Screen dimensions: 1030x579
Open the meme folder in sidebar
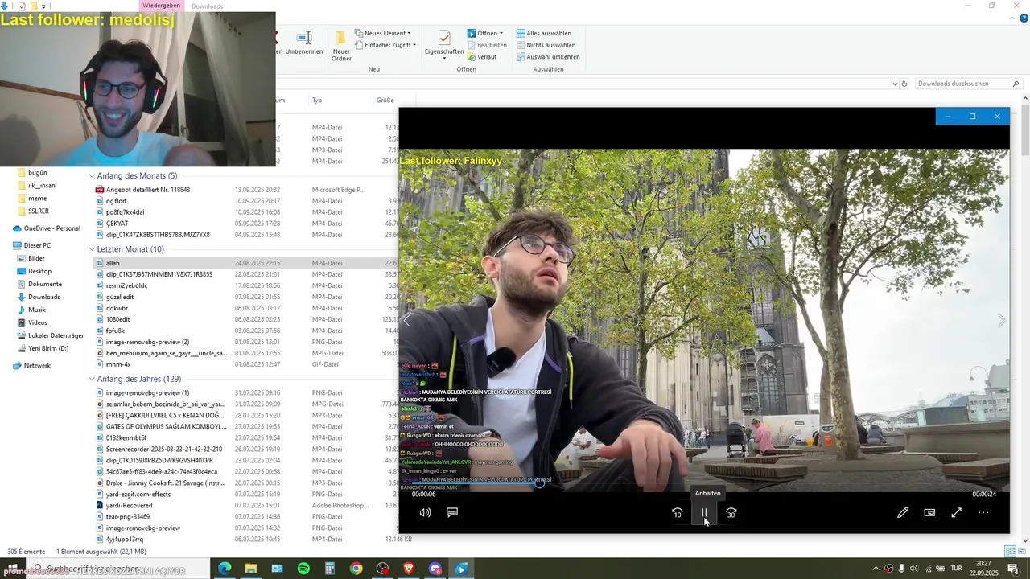(37, 199)
